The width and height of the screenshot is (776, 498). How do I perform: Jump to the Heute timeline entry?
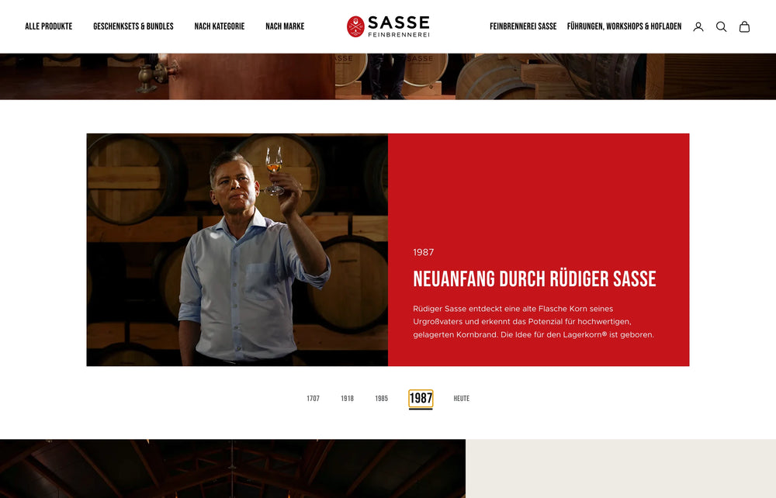461,399
